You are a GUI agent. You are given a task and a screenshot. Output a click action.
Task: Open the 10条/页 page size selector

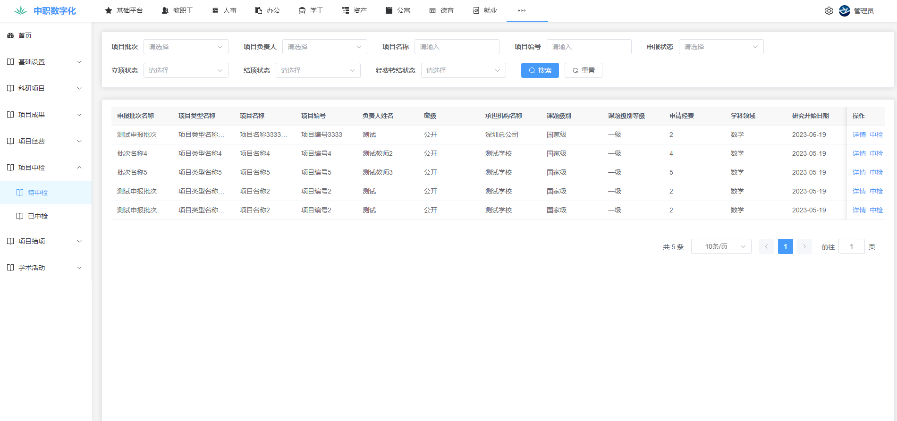click(721, 246)
